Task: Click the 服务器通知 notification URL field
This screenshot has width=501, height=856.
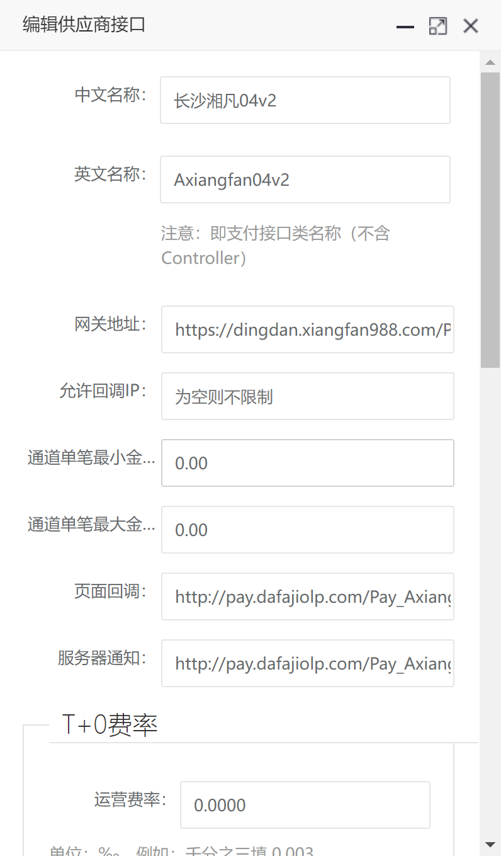Action: pyautogui.click(x=307, y=663)
